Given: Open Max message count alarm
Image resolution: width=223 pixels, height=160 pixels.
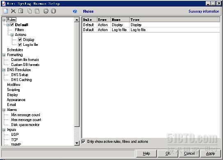Looking at the screenshot, I should pyautogui.click(x=26, y=120).
